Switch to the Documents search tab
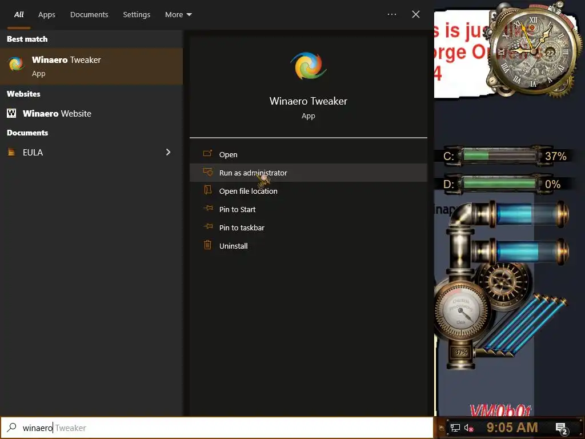585x439 pixels. tap(89, 14)
